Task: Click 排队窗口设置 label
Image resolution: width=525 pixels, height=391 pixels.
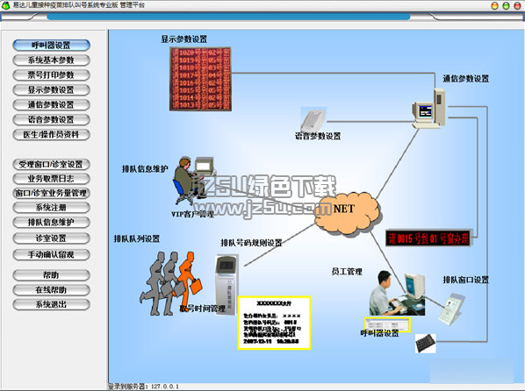Action: [x=465, y=280]
